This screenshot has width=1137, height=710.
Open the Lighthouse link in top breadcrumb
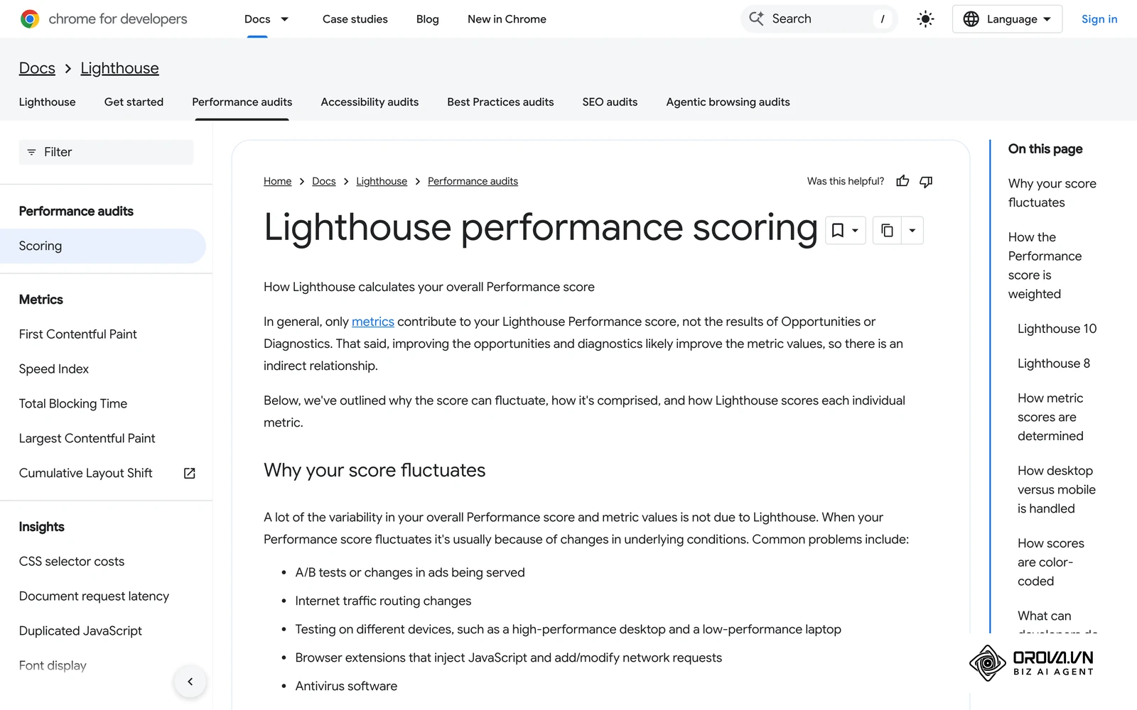click(x=119, y=68)
